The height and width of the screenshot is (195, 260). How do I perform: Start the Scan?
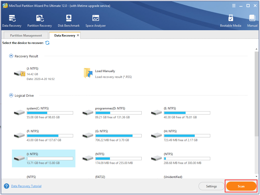click(241, 186)
